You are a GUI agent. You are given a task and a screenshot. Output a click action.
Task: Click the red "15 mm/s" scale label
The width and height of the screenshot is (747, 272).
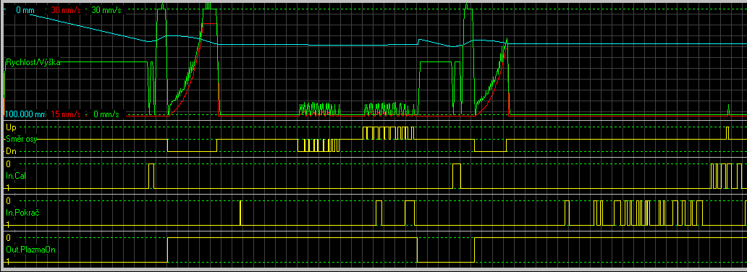64,114
